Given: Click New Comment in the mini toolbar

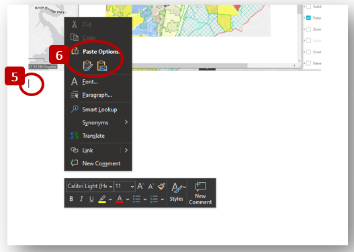Looking at the screenshot, I should pos(200,193).
